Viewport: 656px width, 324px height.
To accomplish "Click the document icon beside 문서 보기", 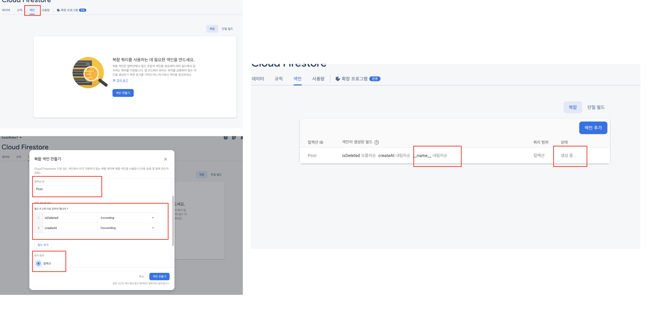I will click(114, 80).
